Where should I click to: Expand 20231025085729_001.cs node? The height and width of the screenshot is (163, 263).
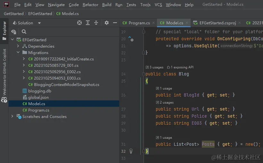(24, 65)
